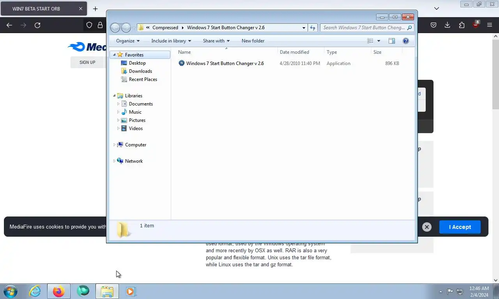
Task: Sort files by Date modified column
Action: pos(301,52)
